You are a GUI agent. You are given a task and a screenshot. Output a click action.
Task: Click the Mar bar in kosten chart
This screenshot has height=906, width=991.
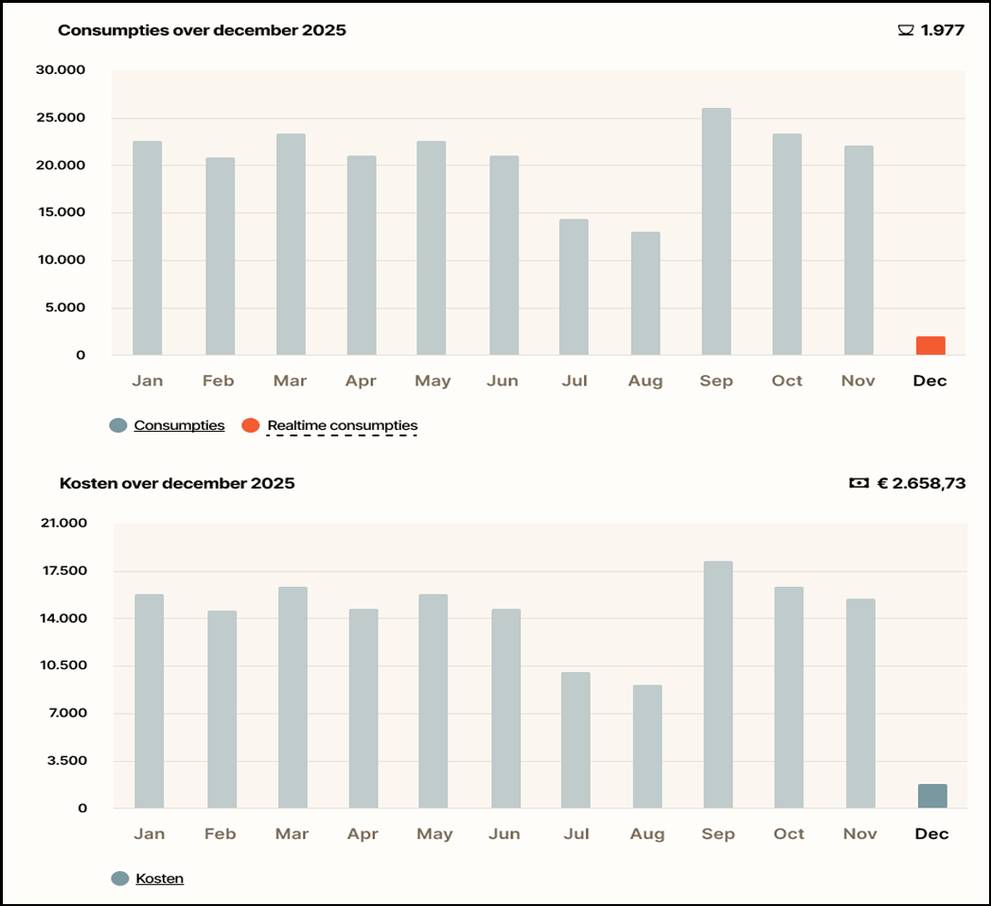pyautogui.click(x=292, y=698)
